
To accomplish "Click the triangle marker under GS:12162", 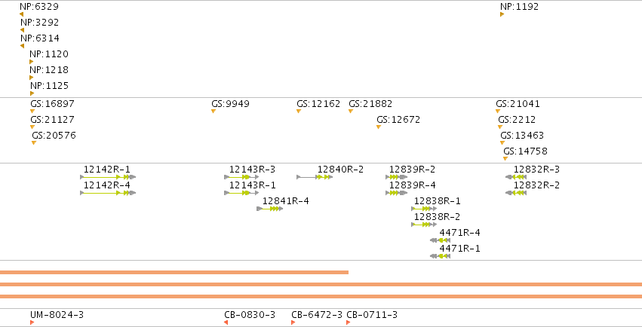I will pyautogui.click(x=299, y=112).
